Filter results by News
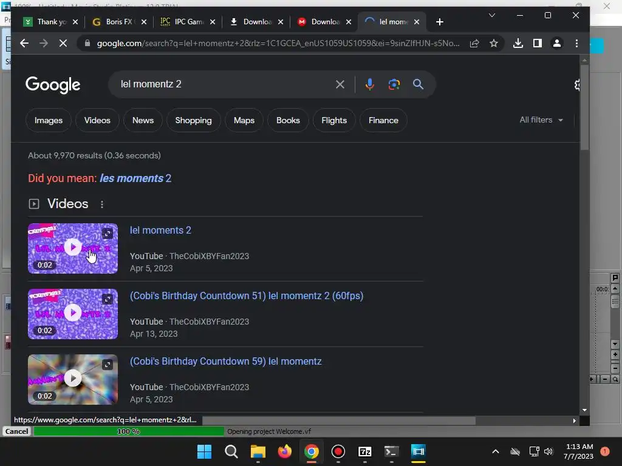This screenshot has height=466, width=622. point(143,120)
